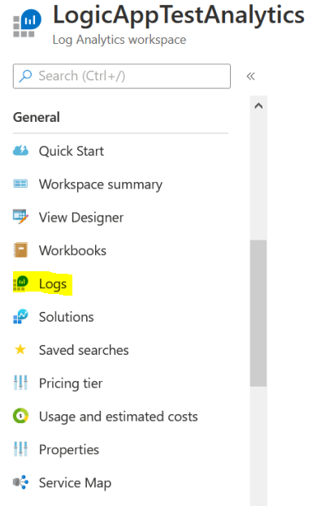Click the Search (Ctrl+/) input field
The image size is (312, 506).
point(122,76)
